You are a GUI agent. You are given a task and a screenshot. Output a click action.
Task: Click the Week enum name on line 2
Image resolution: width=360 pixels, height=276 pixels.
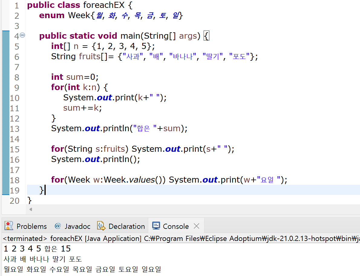[79, 15]
